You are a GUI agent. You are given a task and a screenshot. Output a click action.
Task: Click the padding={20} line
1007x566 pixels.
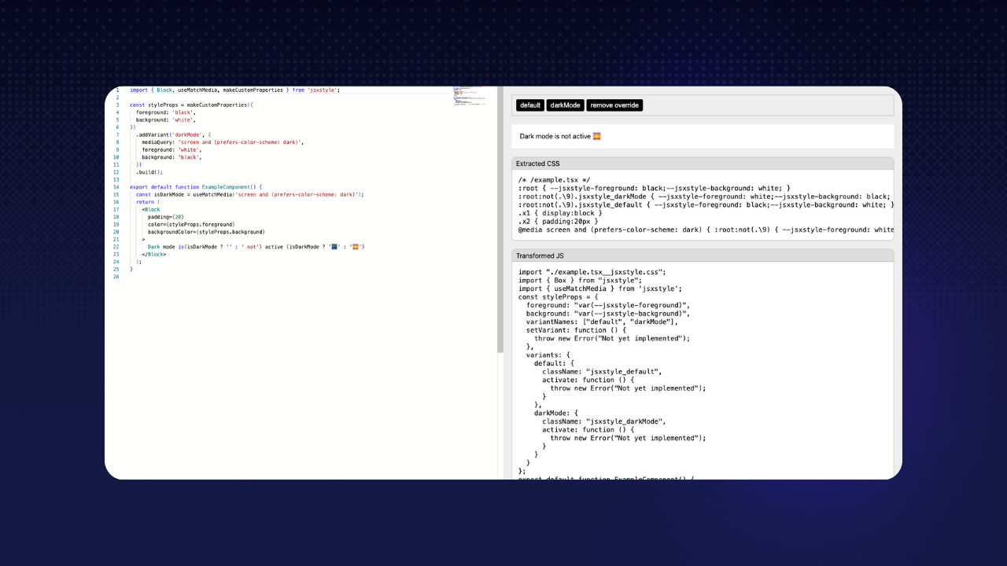pos(165,217)
